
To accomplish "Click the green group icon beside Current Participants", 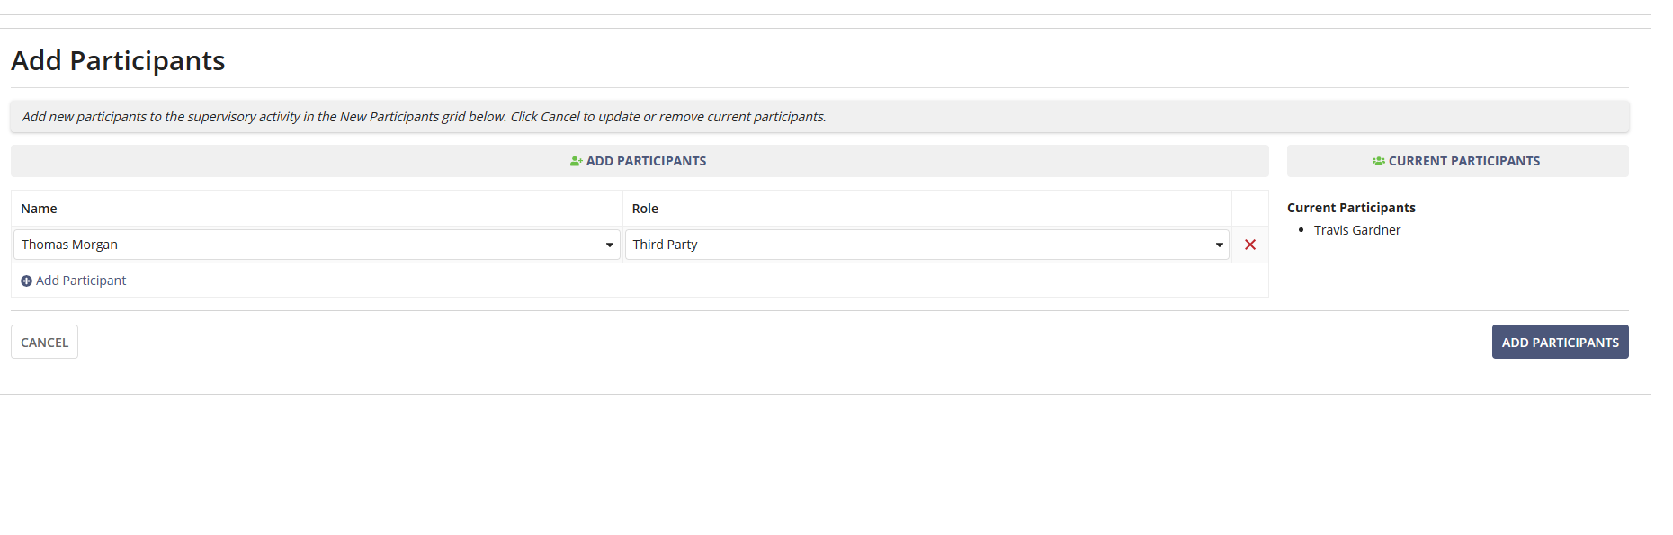I will pos(1378,161).
